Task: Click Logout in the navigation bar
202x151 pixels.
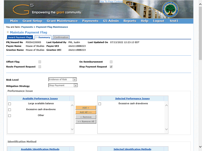Action: coord(158,21)
